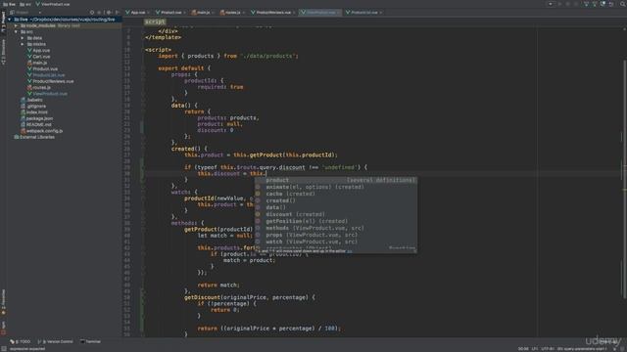This screenshot has height=352, width=627.
Task: Switch to ProductReviews.vue editor tab
Action: click(x=273, y=13)
